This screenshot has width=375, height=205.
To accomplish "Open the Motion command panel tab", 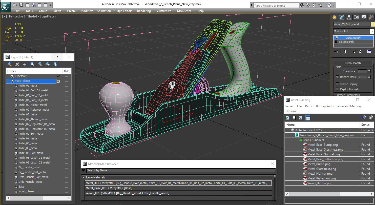I will coord(357,17).
